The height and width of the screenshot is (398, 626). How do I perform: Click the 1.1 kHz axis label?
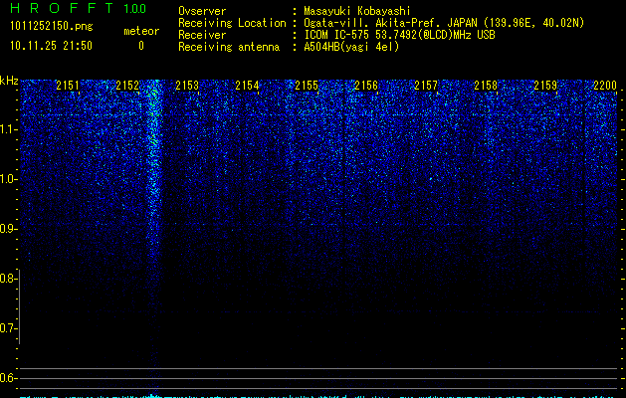[x=8, y=129]
